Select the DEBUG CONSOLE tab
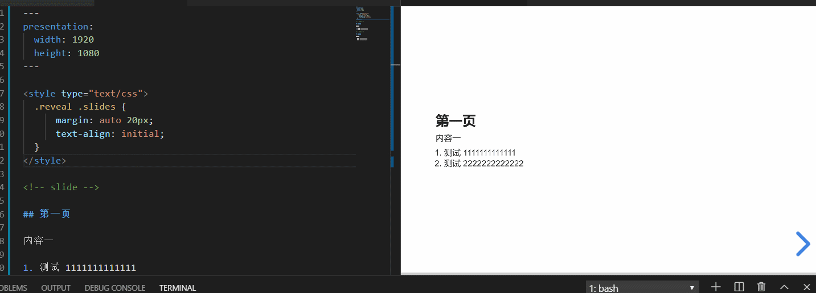Screen dimensions: 816x293 click(115, 288)
